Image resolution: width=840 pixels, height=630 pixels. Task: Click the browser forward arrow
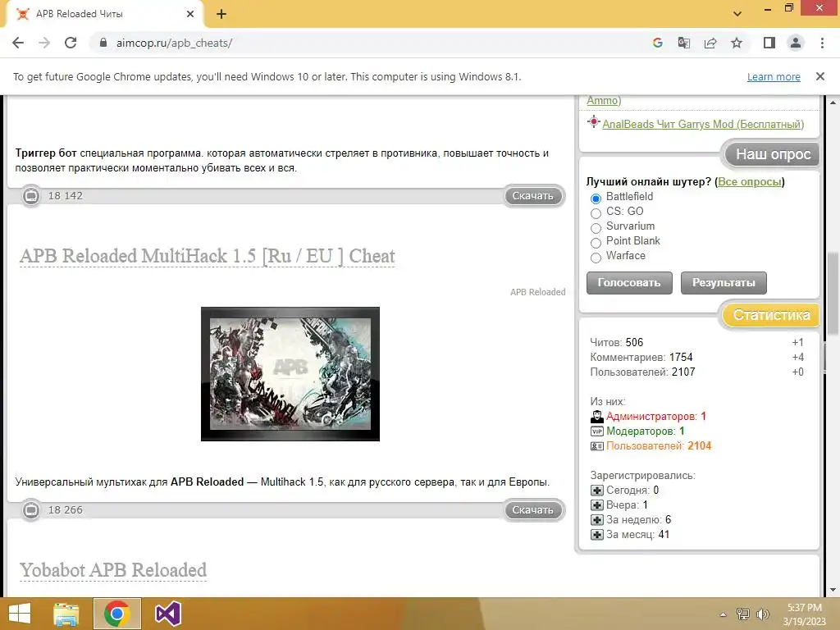point(44,43)
